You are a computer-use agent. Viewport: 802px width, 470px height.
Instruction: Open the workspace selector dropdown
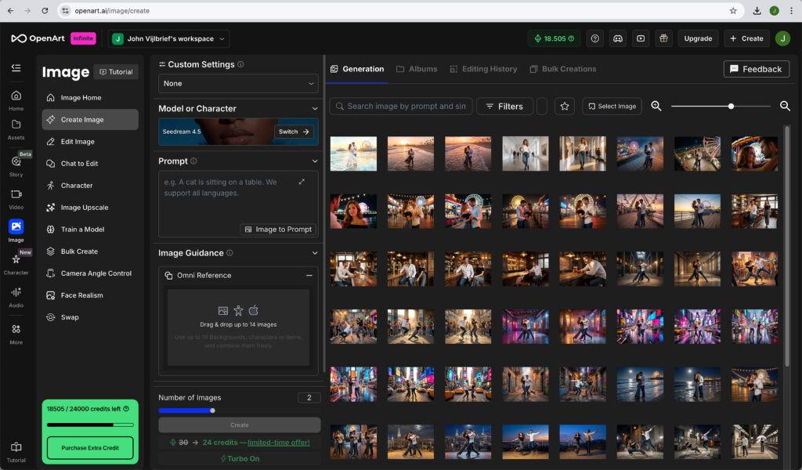click(169, 38)
